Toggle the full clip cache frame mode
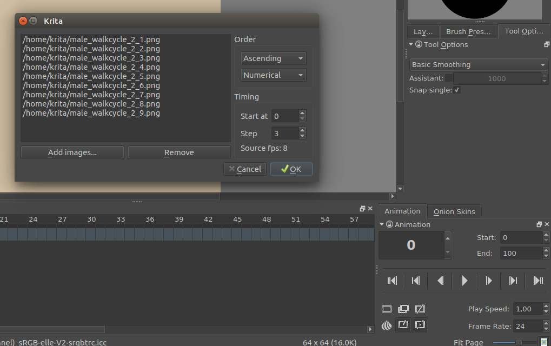This screenshot has width=551, height=346. [403, 309]
